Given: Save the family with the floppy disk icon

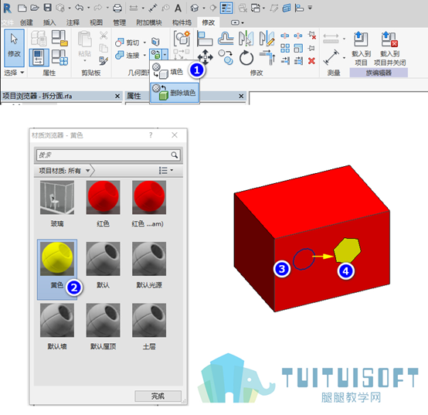Looking at the screenshot, I should point(48,8).
